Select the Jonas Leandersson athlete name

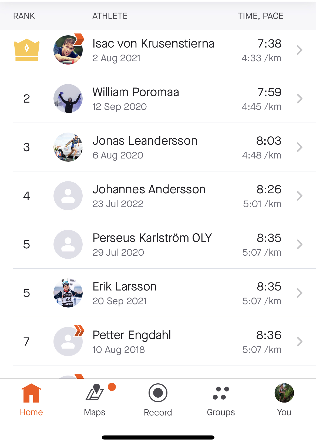(145, 141)
